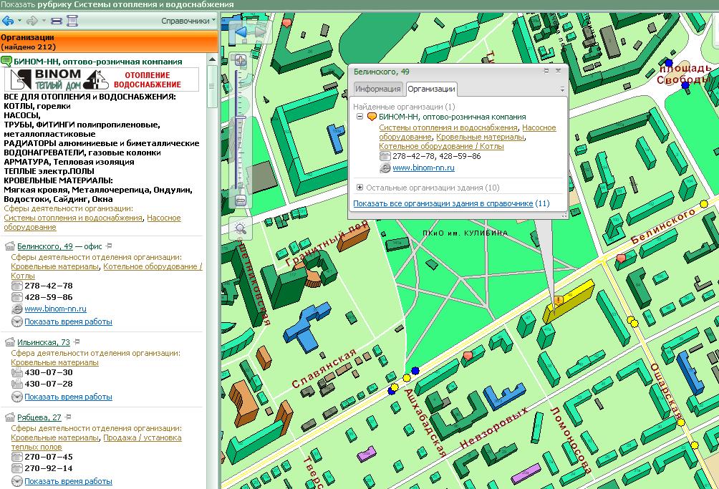Open Системы отопления и водоснабжения link in left panel
The height and width of the screenshot is (489, 719).
coord(73,218)
